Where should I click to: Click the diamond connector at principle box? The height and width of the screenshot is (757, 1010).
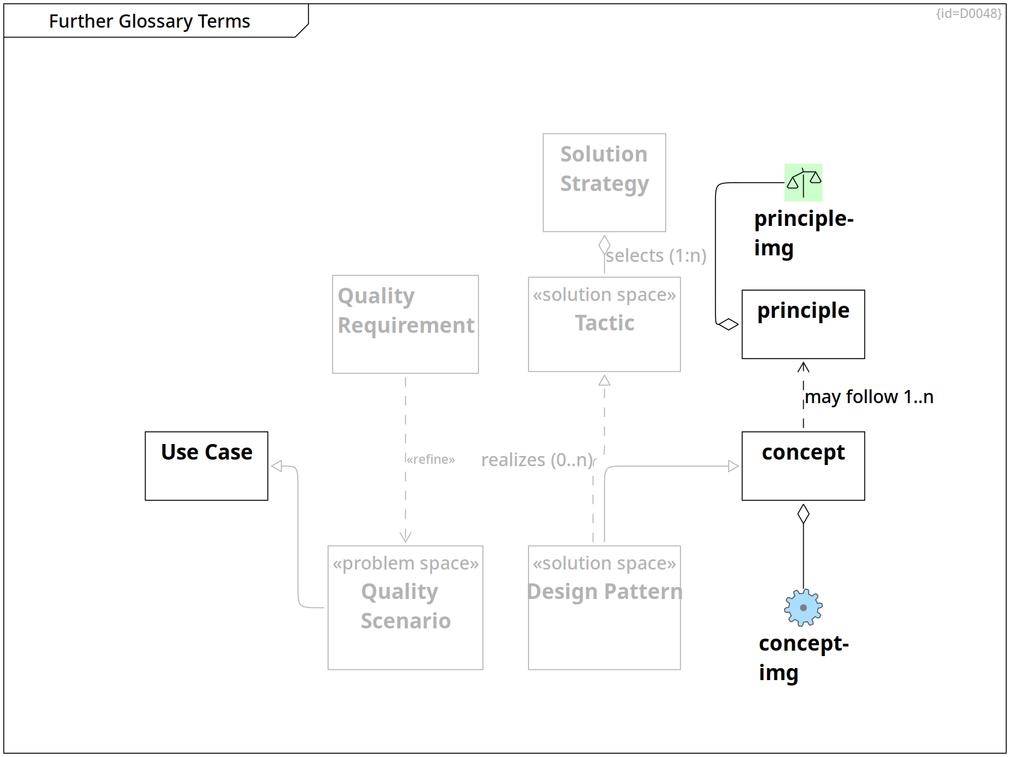point(728,324)
